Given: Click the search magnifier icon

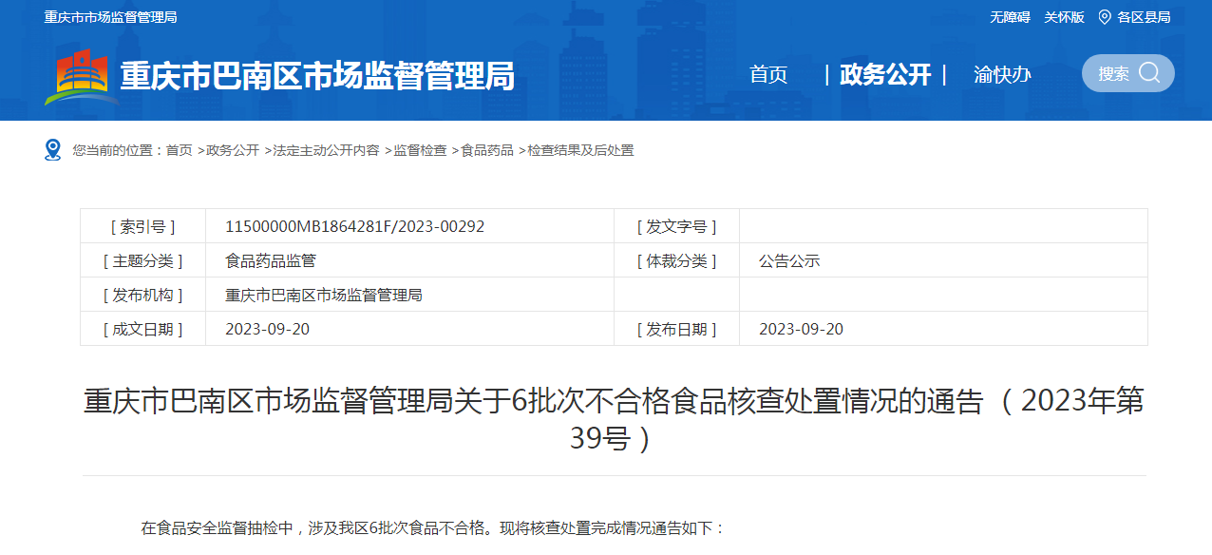Looking at the screenshot, I should pos(1149,73).
